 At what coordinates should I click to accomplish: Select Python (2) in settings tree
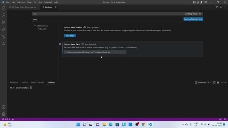(x=42, y=29)
